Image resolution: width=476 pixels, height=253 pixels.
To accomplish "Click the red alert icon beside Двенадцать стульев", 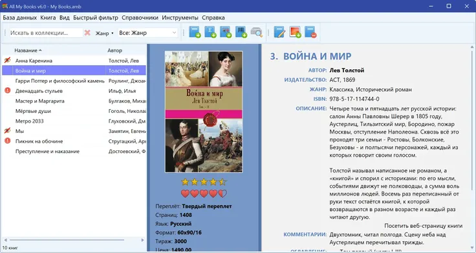I will [8, 90].
